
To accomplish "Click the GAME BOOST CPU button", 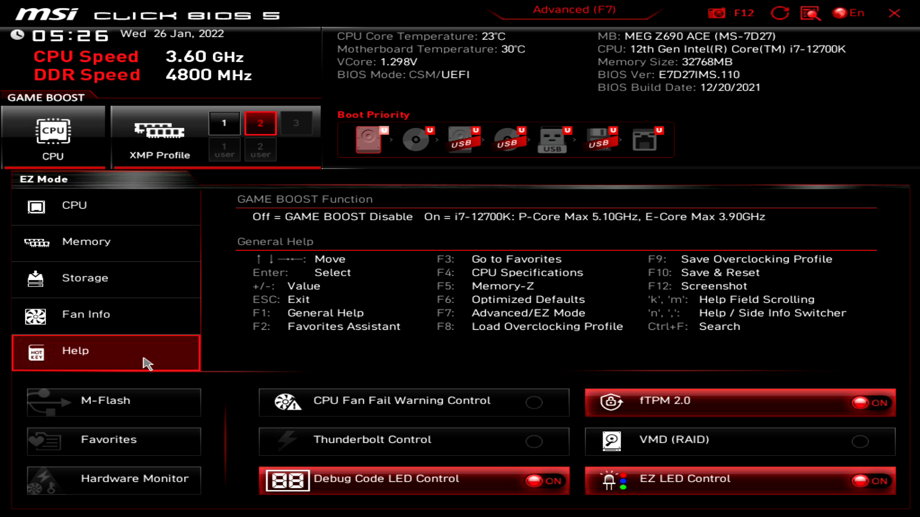I will [x=53, y=136].
